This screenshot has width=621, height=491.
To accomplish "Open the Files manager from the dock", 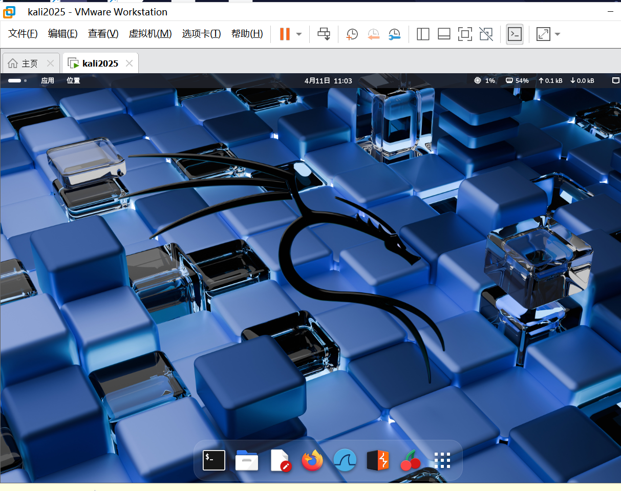I will pos(247,460).
